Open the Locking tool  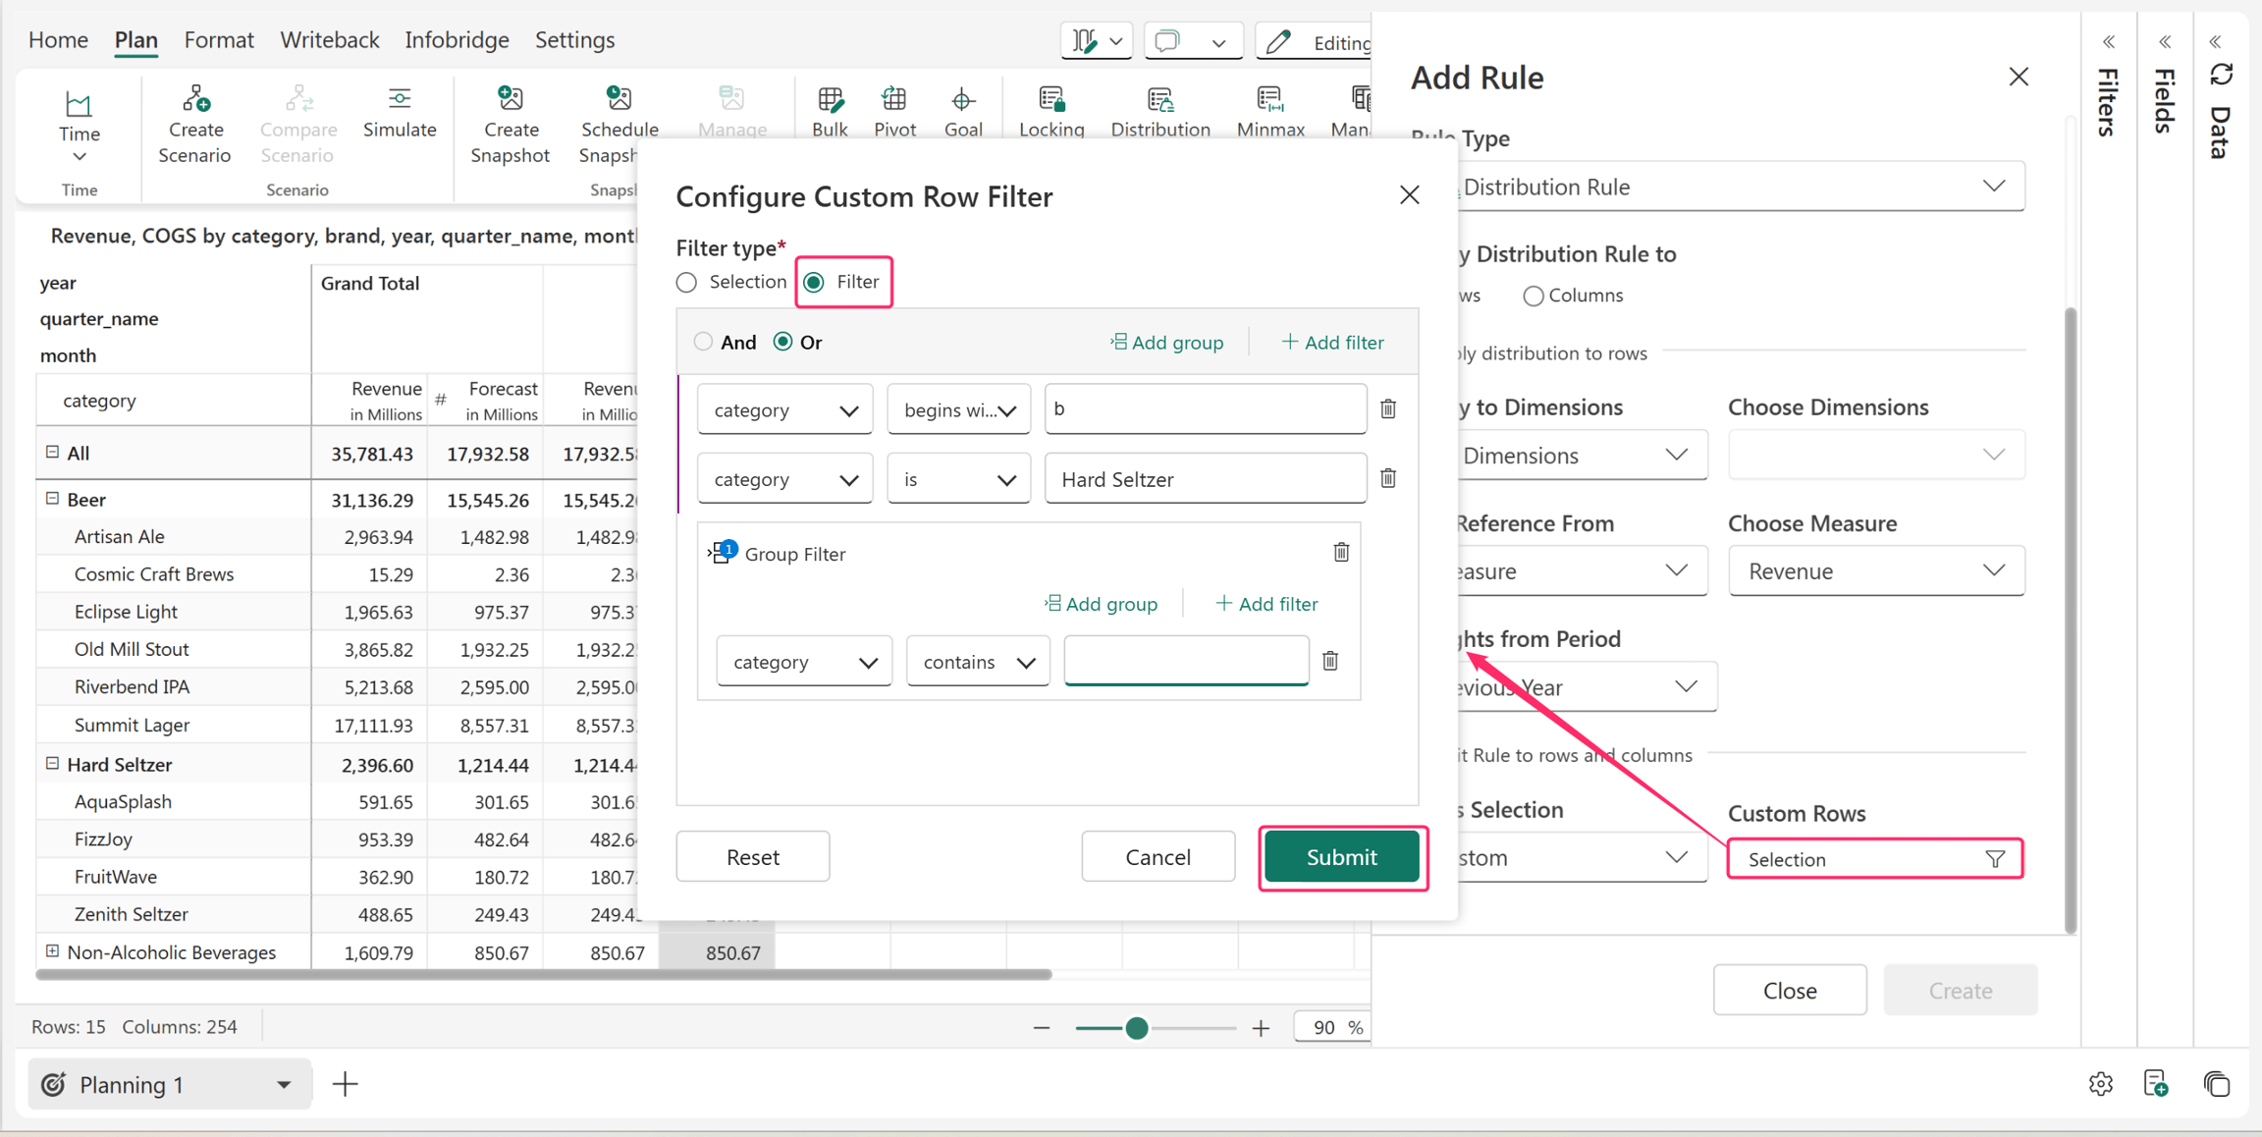[x=1051, y=113]
